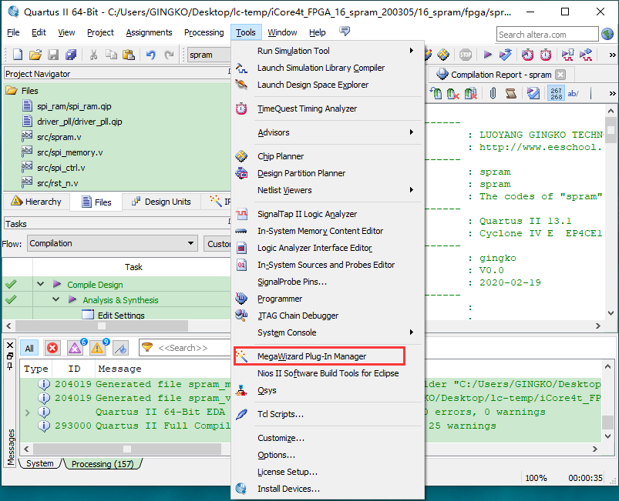
Task: Click the warning messages filter icon
Action: click(97, 348)
